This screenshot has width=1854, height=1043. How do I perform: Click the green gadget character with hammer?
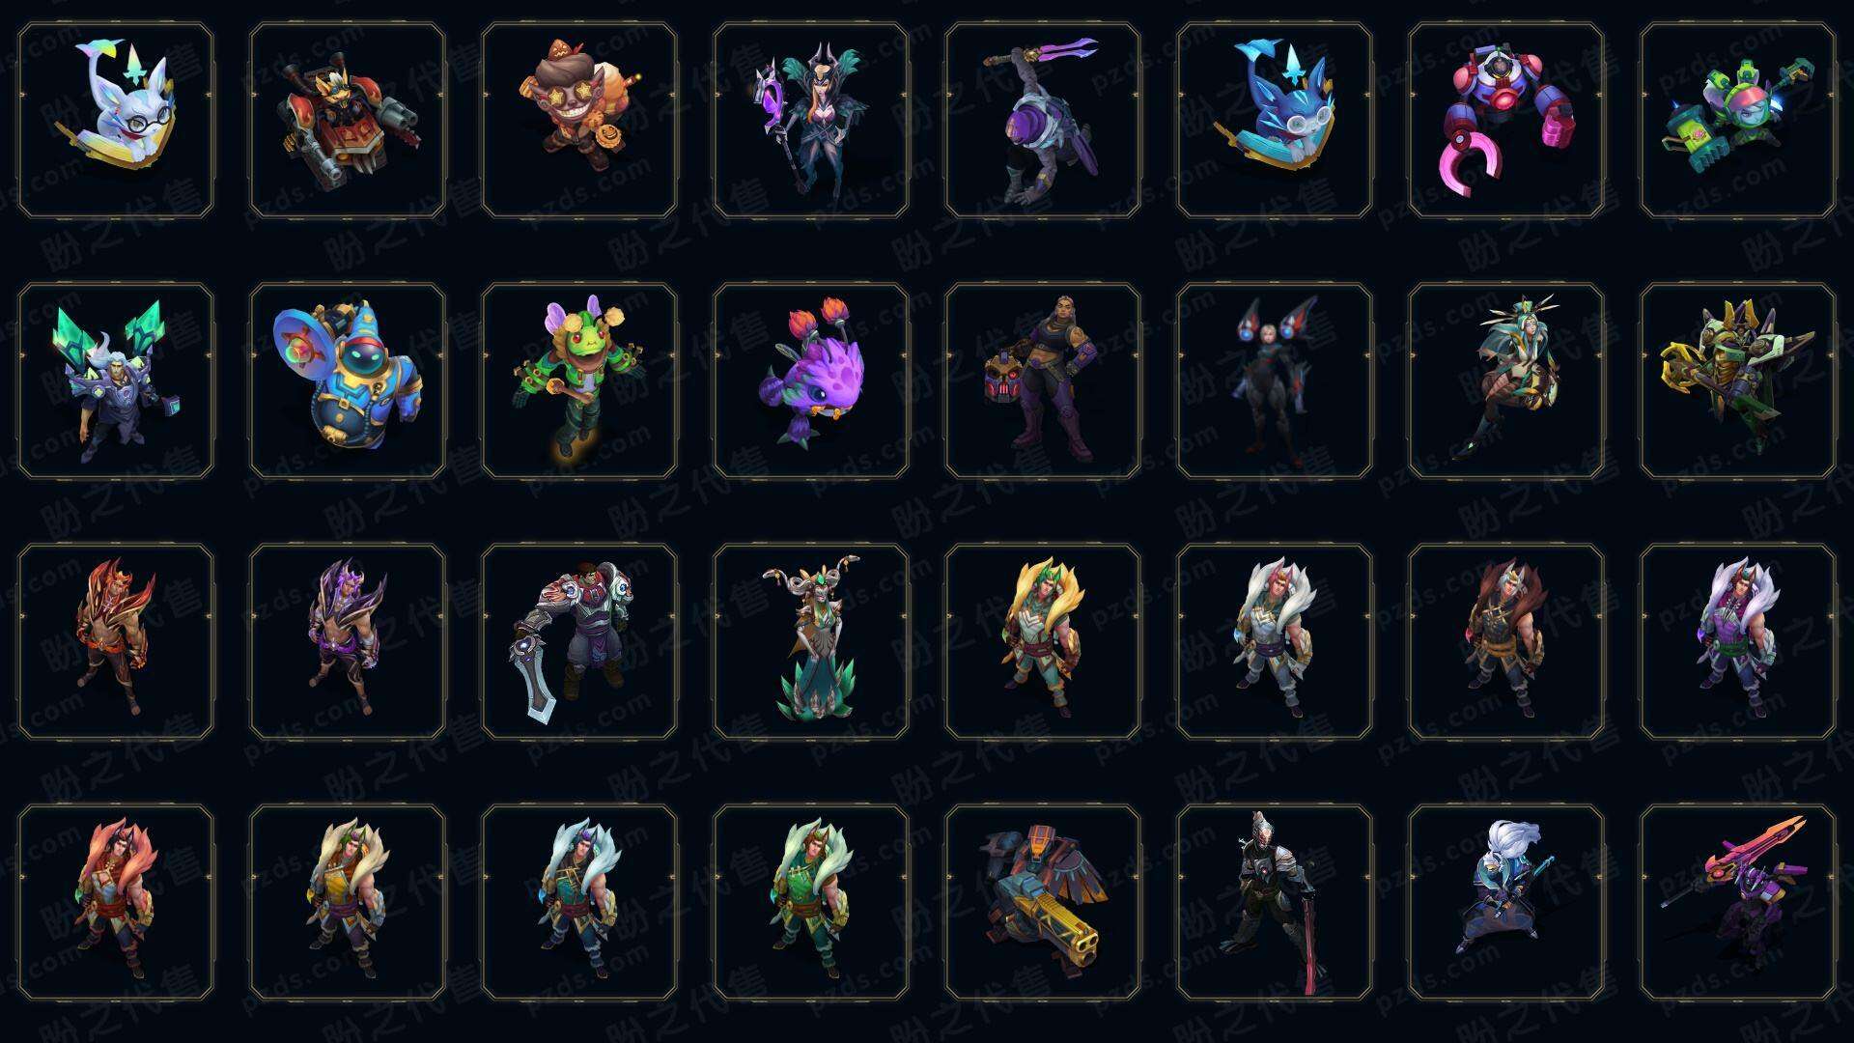click(x=1738, y=121)
